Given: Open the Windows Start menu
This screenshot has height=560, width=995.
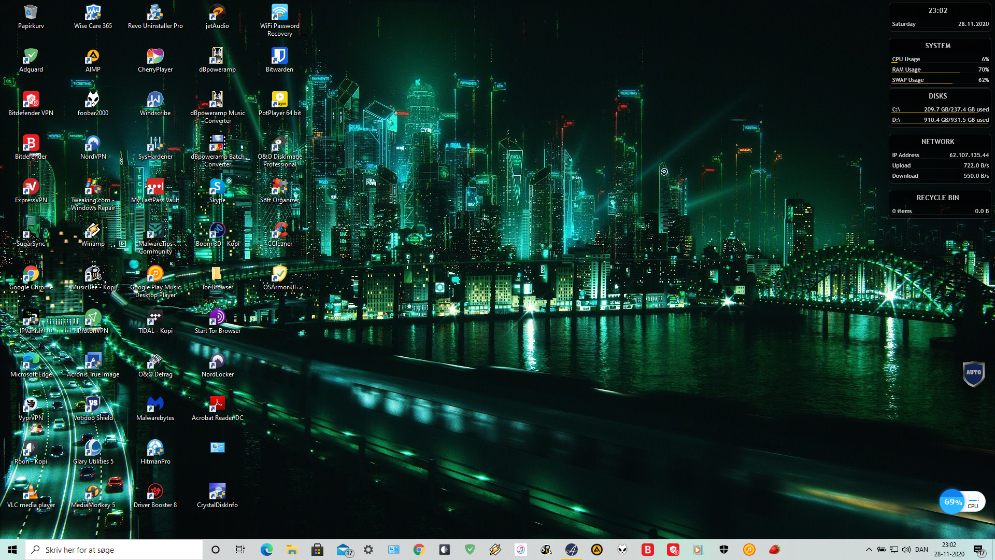Looking at the screenshot, I should (12, 550).
